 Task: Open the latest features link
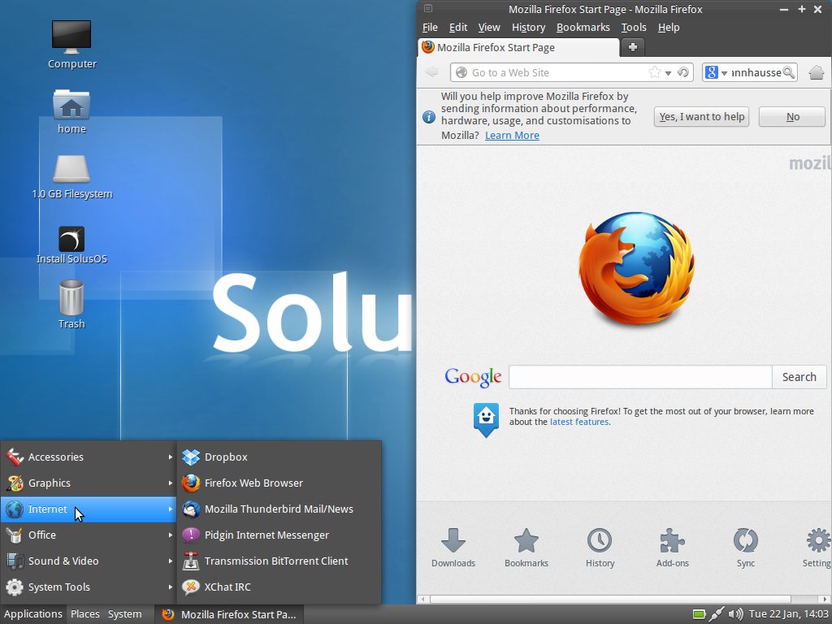pos(578,422)
